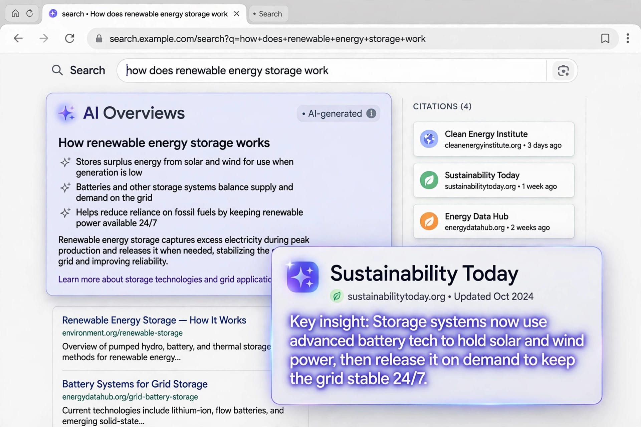Click the CITATIONS (4) heading

tap(442, 106)
